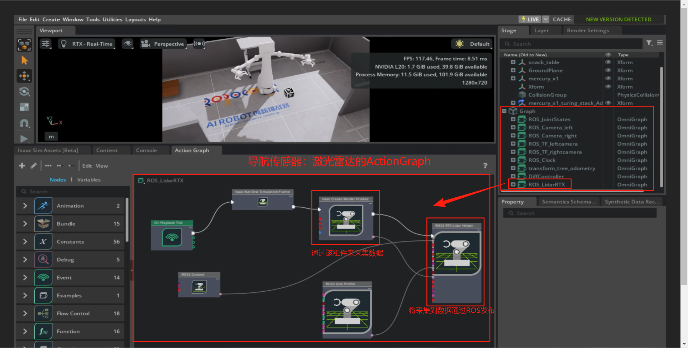Collapse the Graph tree item

click(504, 111)
